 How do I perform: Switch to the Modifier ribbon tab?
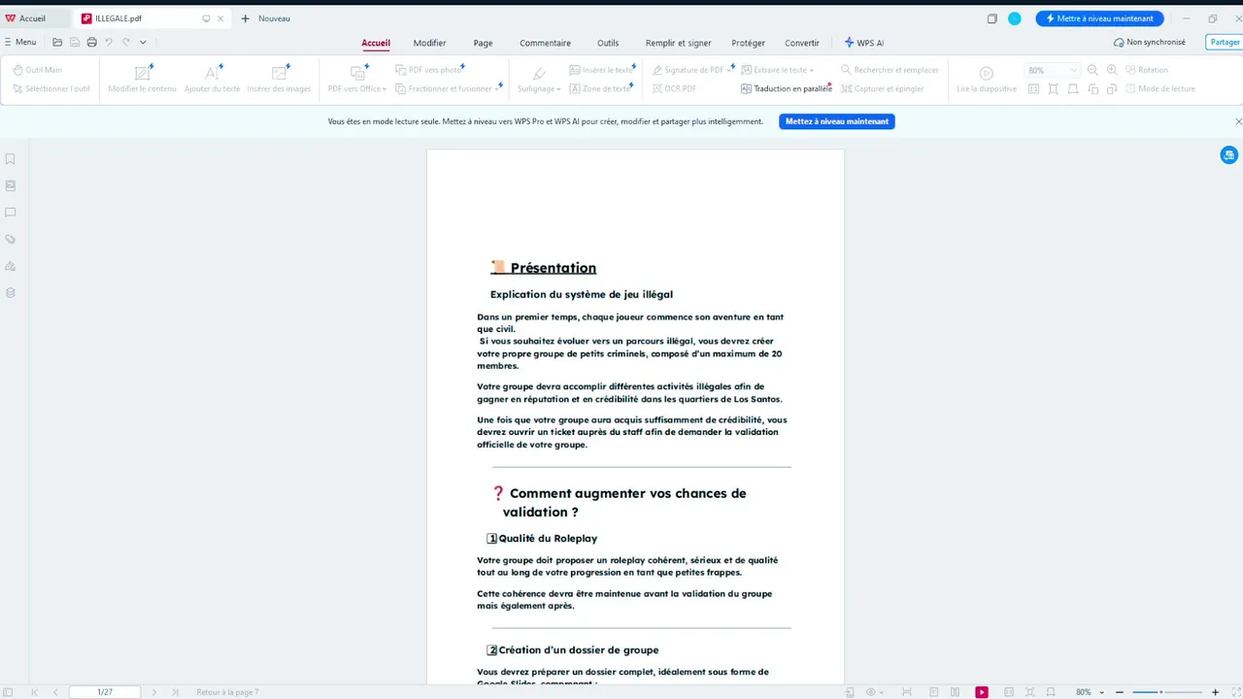(429, 43)
